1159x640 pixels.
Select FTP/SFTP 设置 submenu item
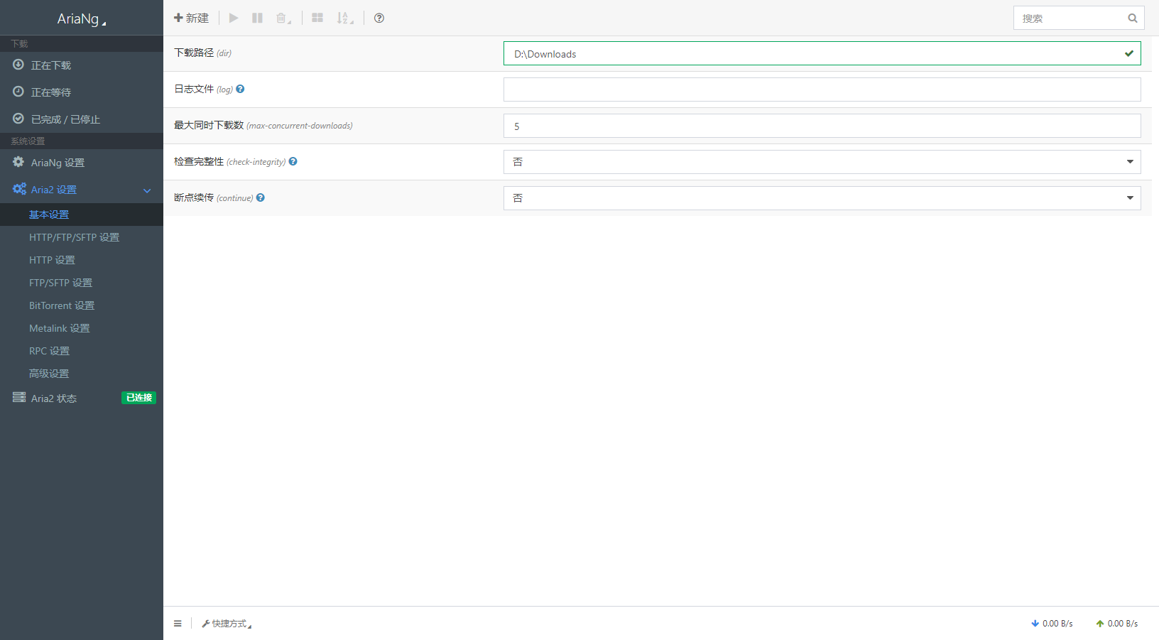82,283
